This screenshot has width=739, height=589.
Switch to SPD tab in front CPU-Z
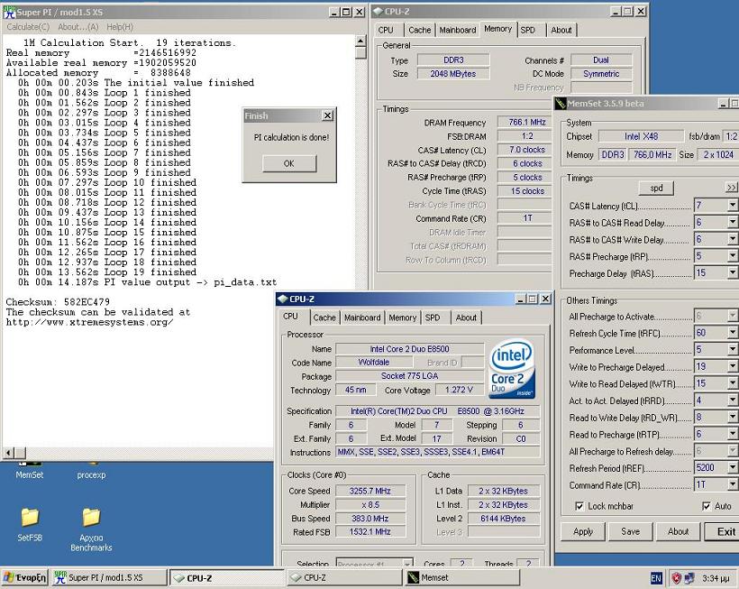[433, 318]
